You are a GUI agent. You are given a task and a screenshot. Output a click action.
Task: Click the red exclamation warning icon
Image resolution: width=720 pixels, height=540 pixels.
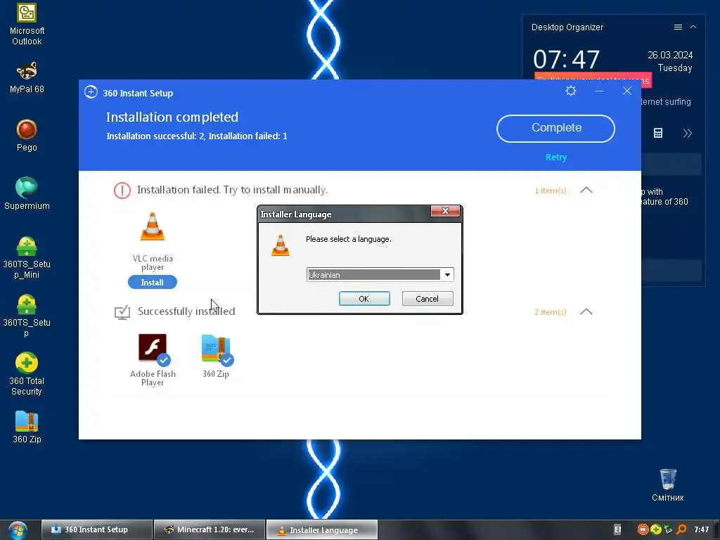(x=122, y=190)
